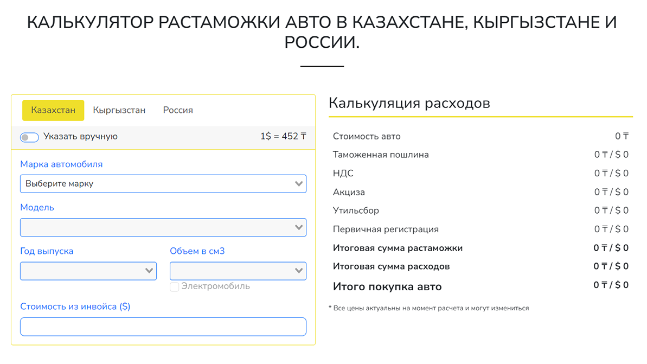Click the НДС value 0 ₸ / $ 0

click(612, 174)
